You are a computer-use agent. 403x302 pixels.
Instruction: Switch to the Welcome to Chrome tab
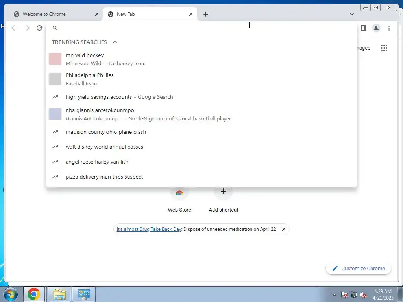[56, 14]
